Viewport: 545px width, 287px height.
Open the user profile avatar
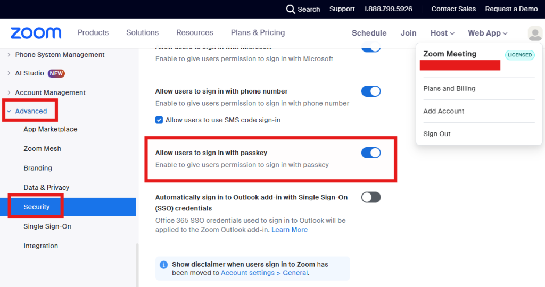[535, 33]
